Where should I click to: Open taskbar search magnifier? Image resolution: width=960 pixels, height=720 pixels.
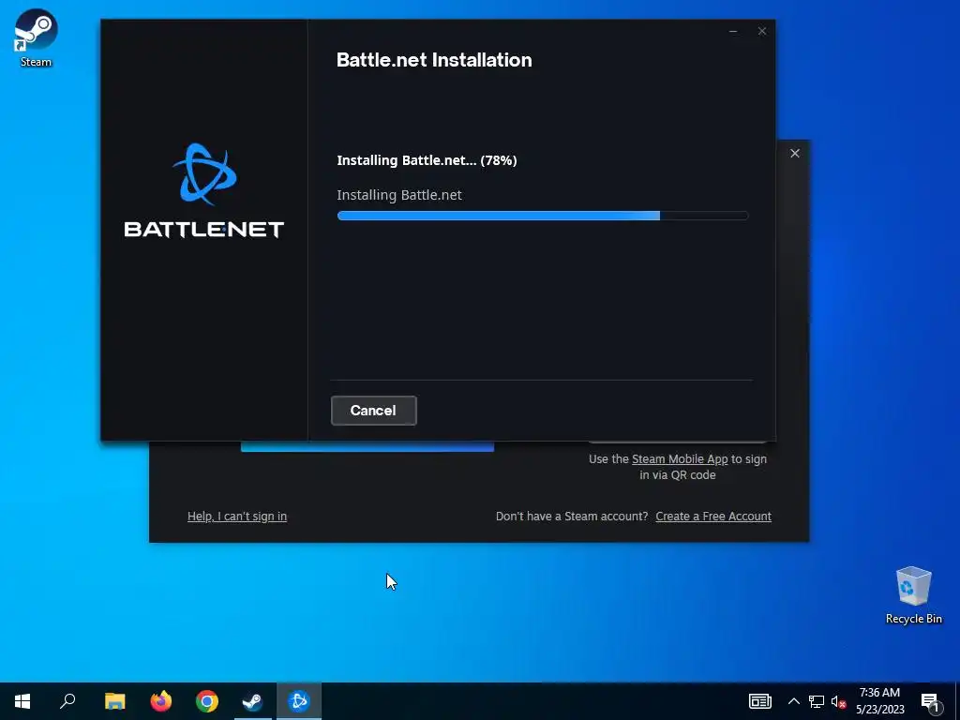(67, 701)
